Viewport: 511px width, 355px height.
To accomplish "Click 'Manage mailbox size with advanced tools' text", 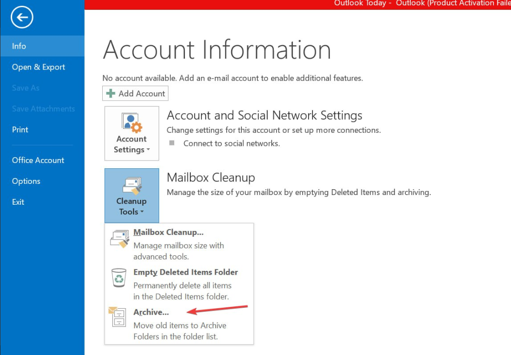I will (179, 251).
